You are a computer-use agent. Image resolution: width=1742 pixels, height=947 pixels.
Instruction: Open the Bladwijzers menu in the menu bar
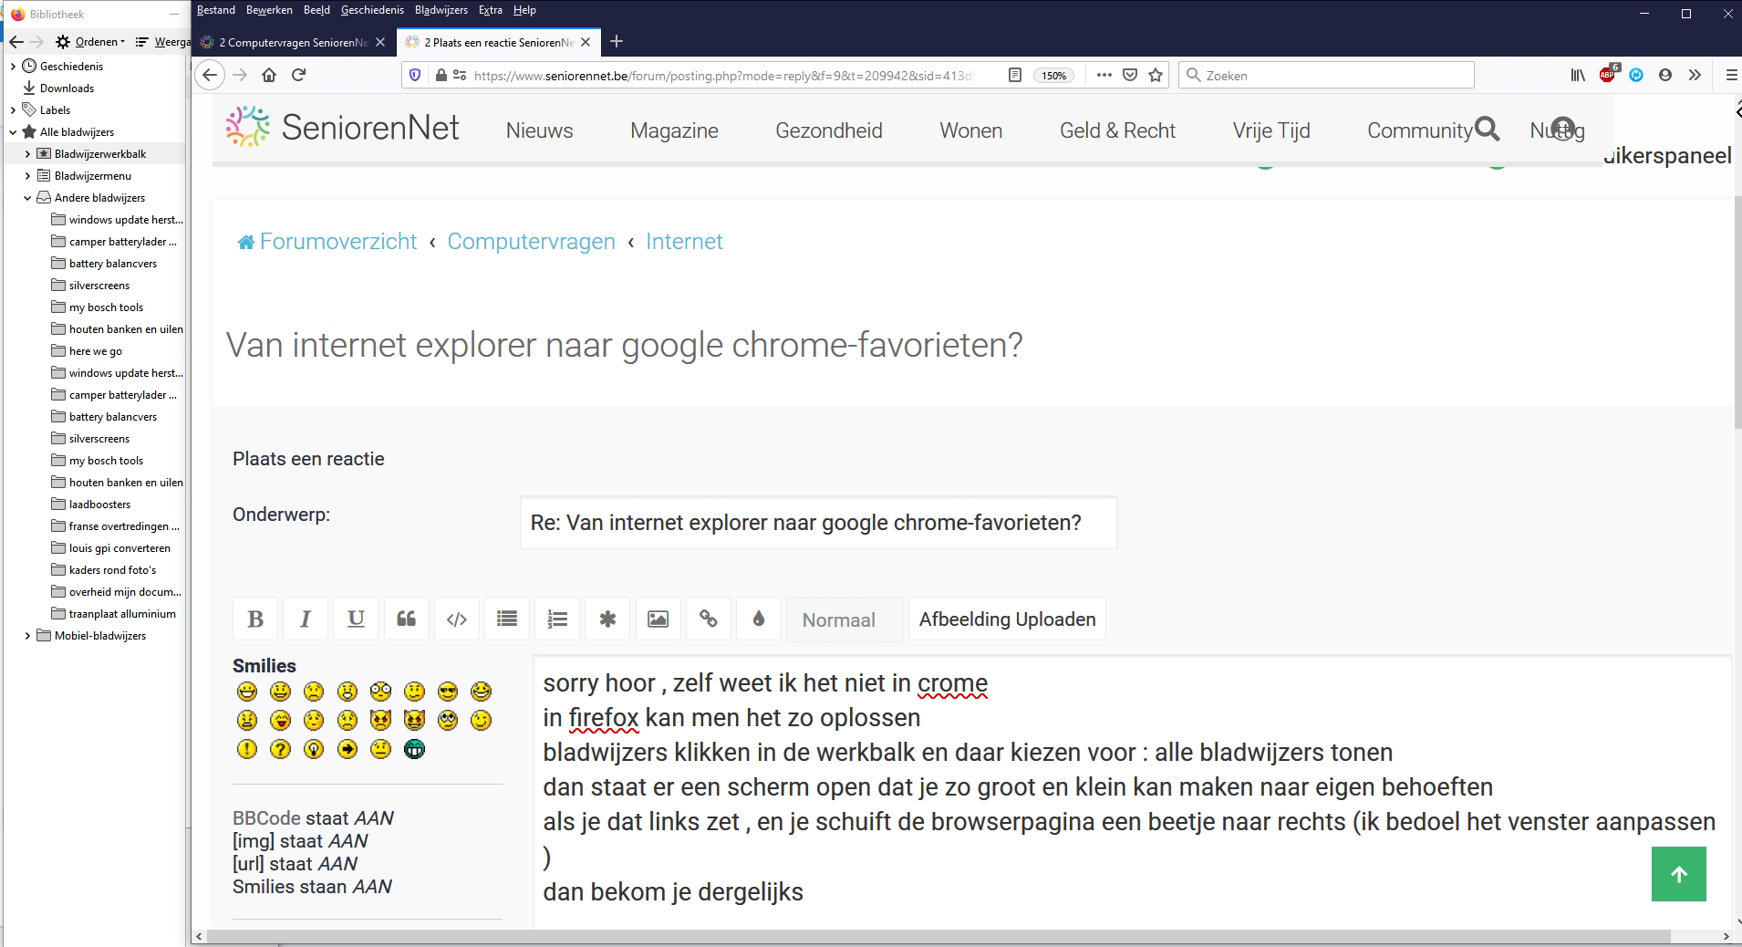(x=441, y=10)
